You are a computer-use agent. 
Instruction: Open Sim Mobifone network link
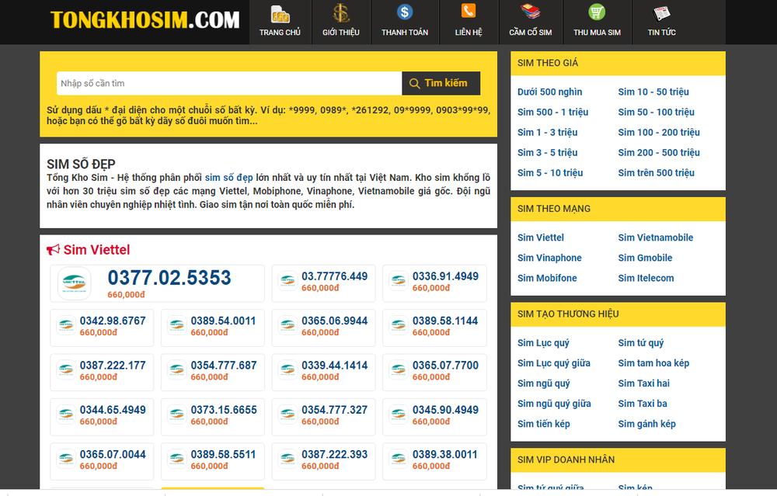(x=547, y=278)
